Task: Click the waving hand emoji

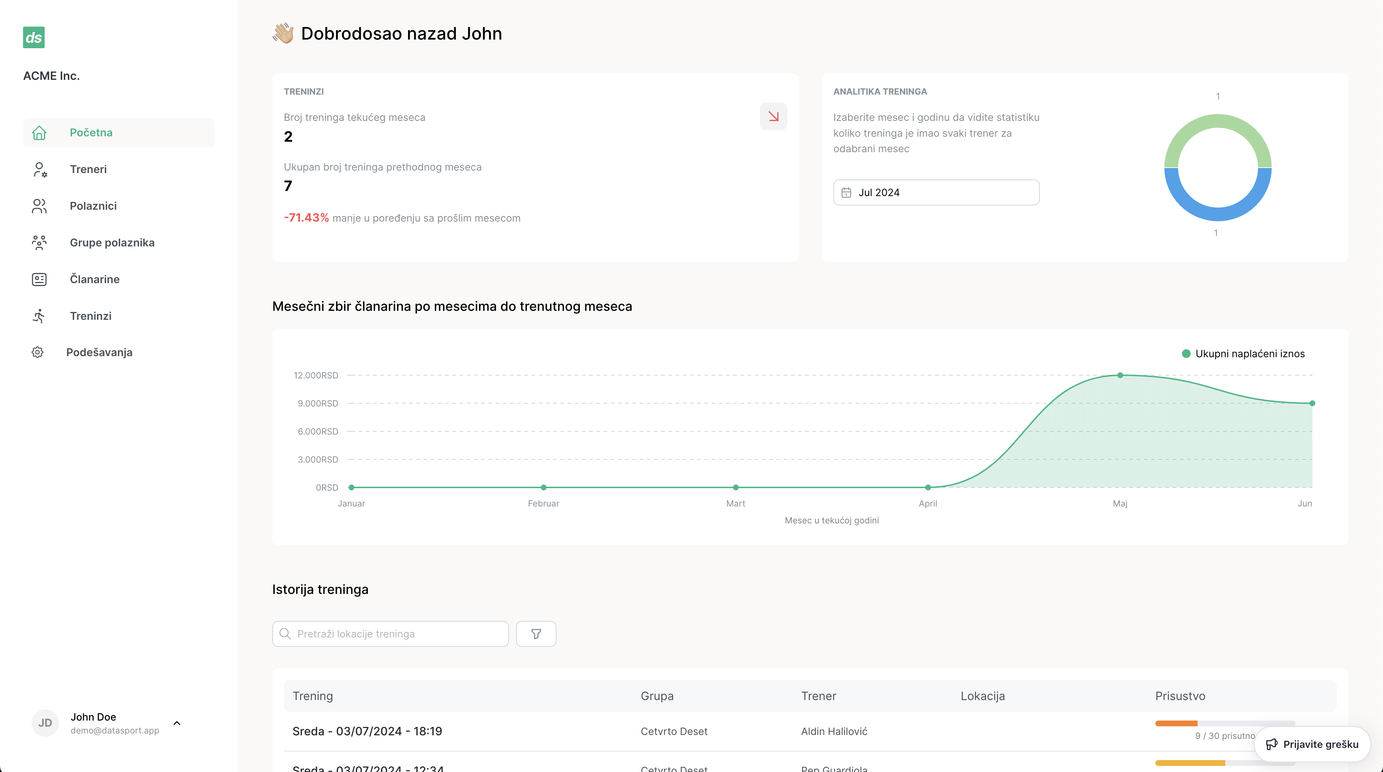Action: coord(283,33)
